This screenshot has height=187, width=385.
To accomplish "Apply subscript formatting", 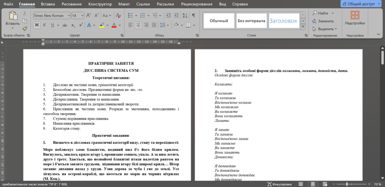I will coord(73,25).
